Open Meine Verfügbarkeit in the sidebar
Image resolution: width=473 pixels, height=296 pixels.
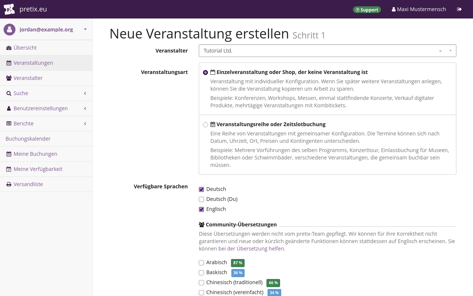click(x=46, y=169)
